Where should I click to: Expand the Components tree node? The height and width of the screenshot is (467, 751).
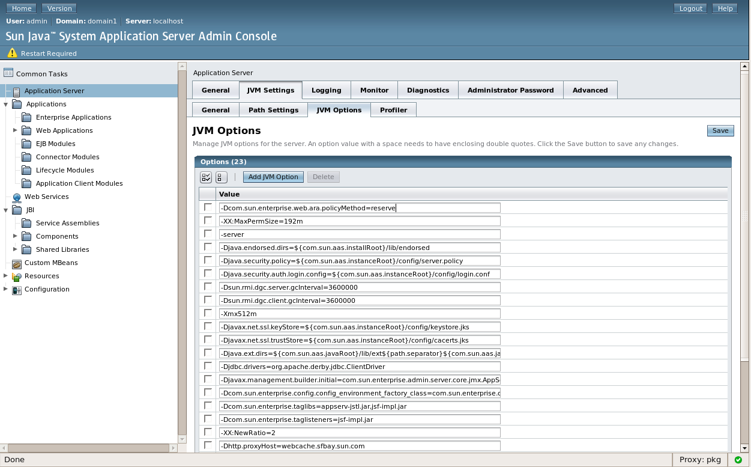tap(16, 236)
